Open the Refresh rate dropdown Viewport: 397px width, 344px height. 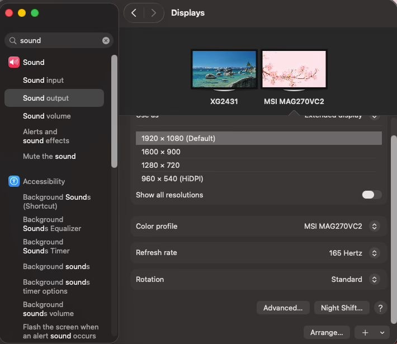click(x=374, y=253)
